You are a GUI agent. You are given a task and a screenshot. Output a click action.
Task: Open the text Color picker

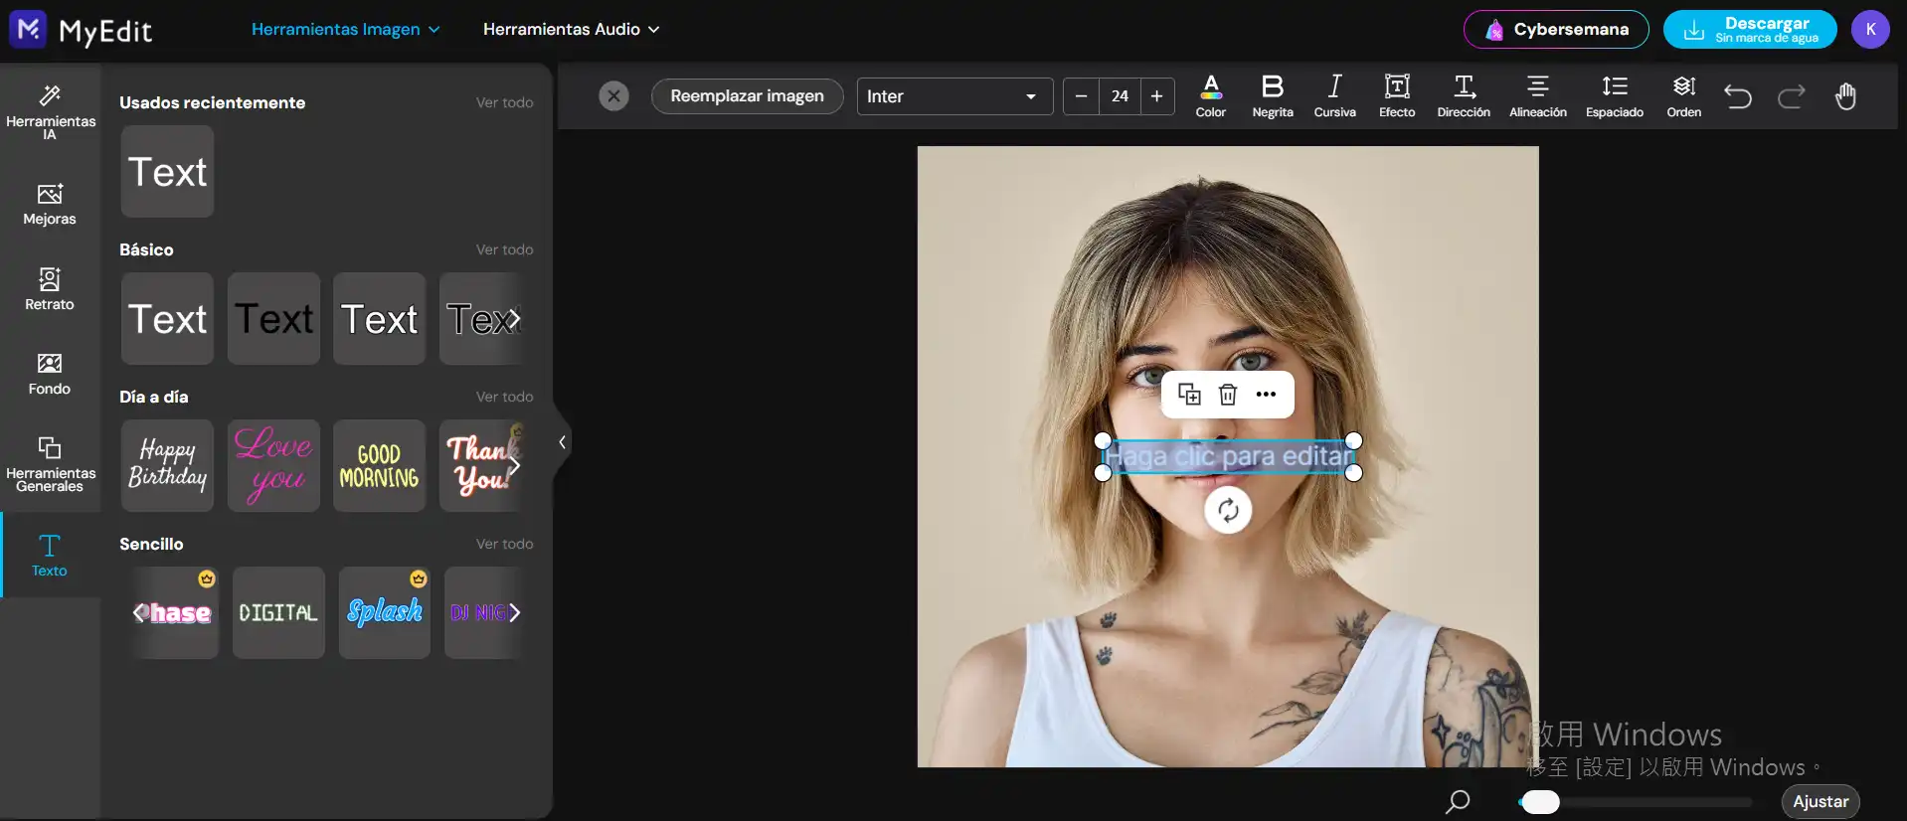[1210, 95]
